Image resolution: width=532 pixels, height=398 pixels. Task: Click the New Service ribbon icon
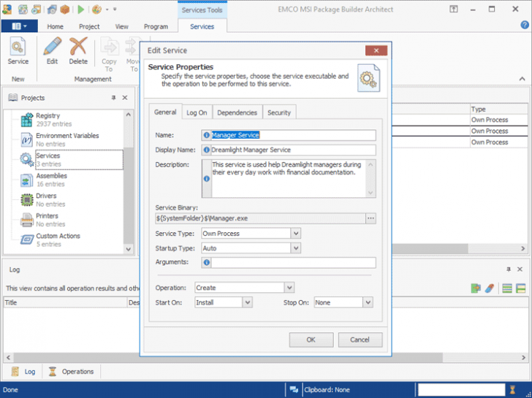pyautogui.click(x=18, y=47)
